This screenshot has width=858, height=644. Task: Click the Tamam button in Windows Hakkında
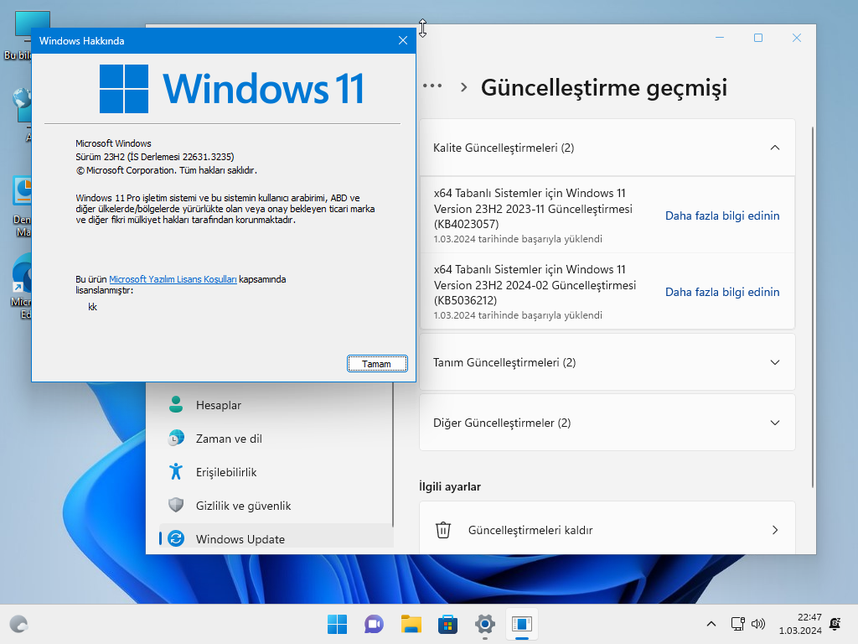377,364
